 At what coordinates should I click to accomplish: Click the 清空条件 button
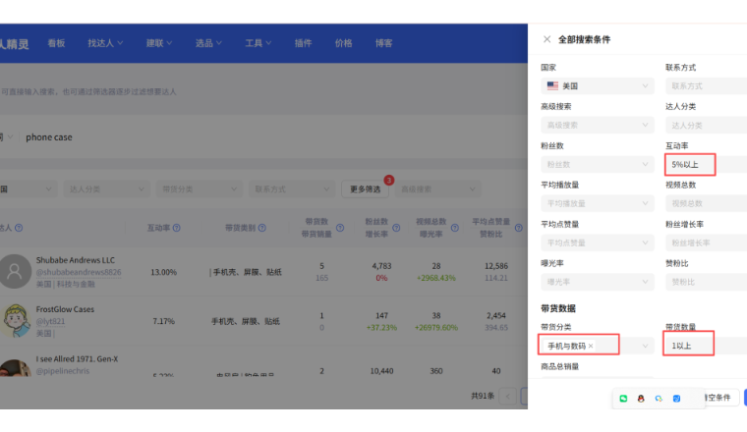tap(719, 398)
